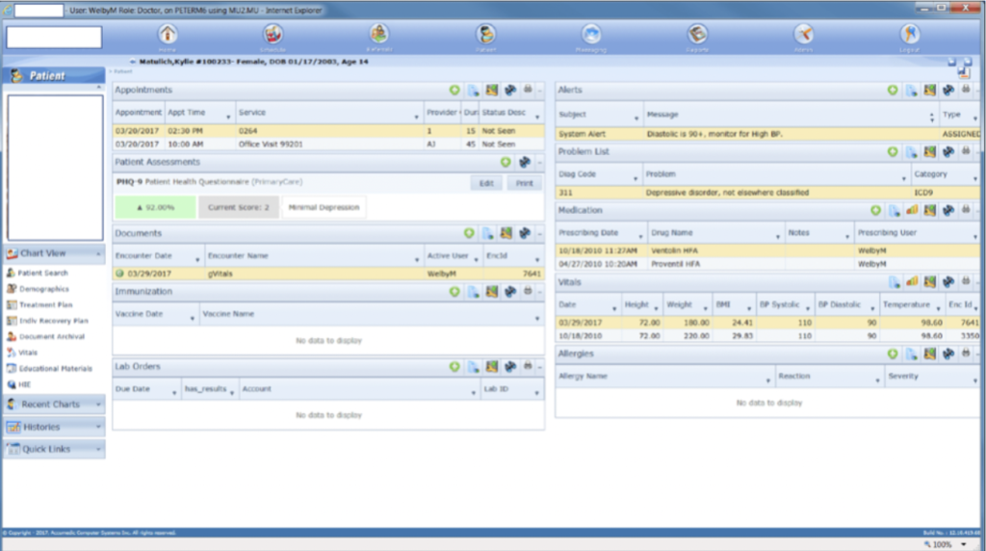Click settings icon in Patient Assessments header
Viewport: 986px width, 551px height.
click(x=525, y=162)
